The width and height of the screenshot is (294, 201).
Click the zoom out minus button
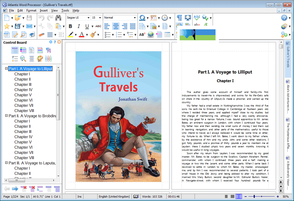(x=245, y=197)
